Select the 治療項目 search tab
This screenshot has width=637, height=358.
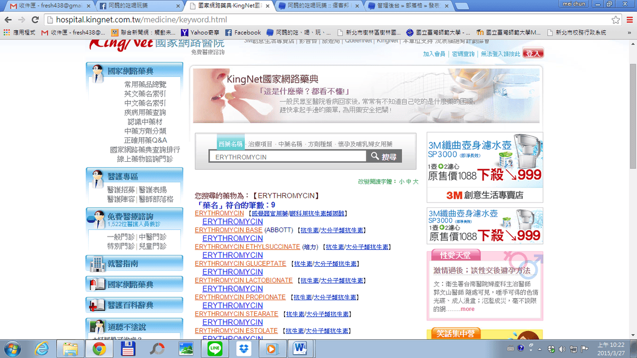click(261, 144)
